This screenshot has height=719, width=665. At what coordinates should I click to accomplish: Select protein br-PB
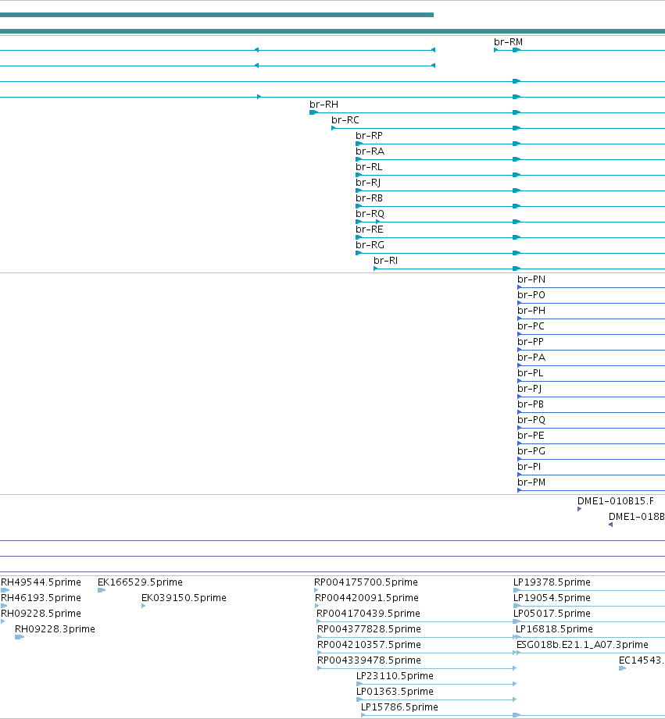point(531,404)
